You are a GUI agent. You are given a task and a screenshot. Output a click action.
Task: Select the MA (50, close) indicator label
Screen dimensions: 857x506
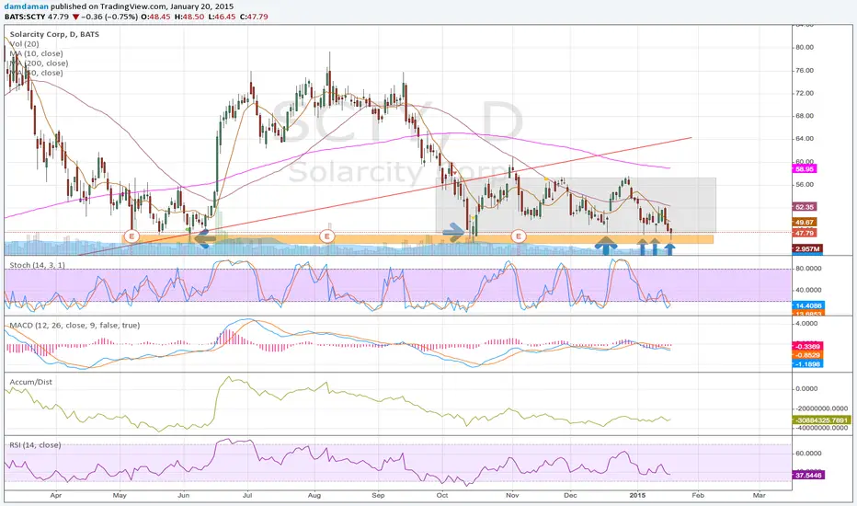coord(36,73)
